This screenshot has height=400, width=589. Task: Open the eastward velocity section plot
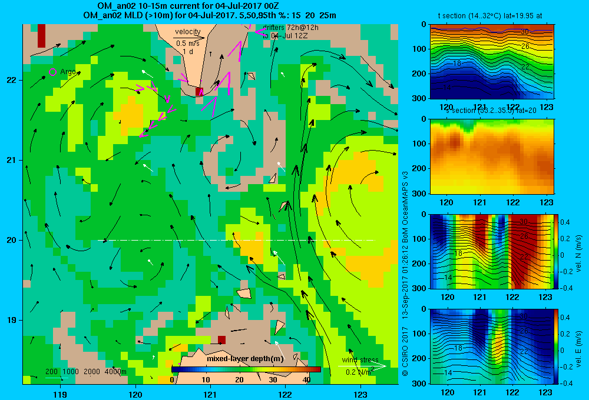click(492, 346)
